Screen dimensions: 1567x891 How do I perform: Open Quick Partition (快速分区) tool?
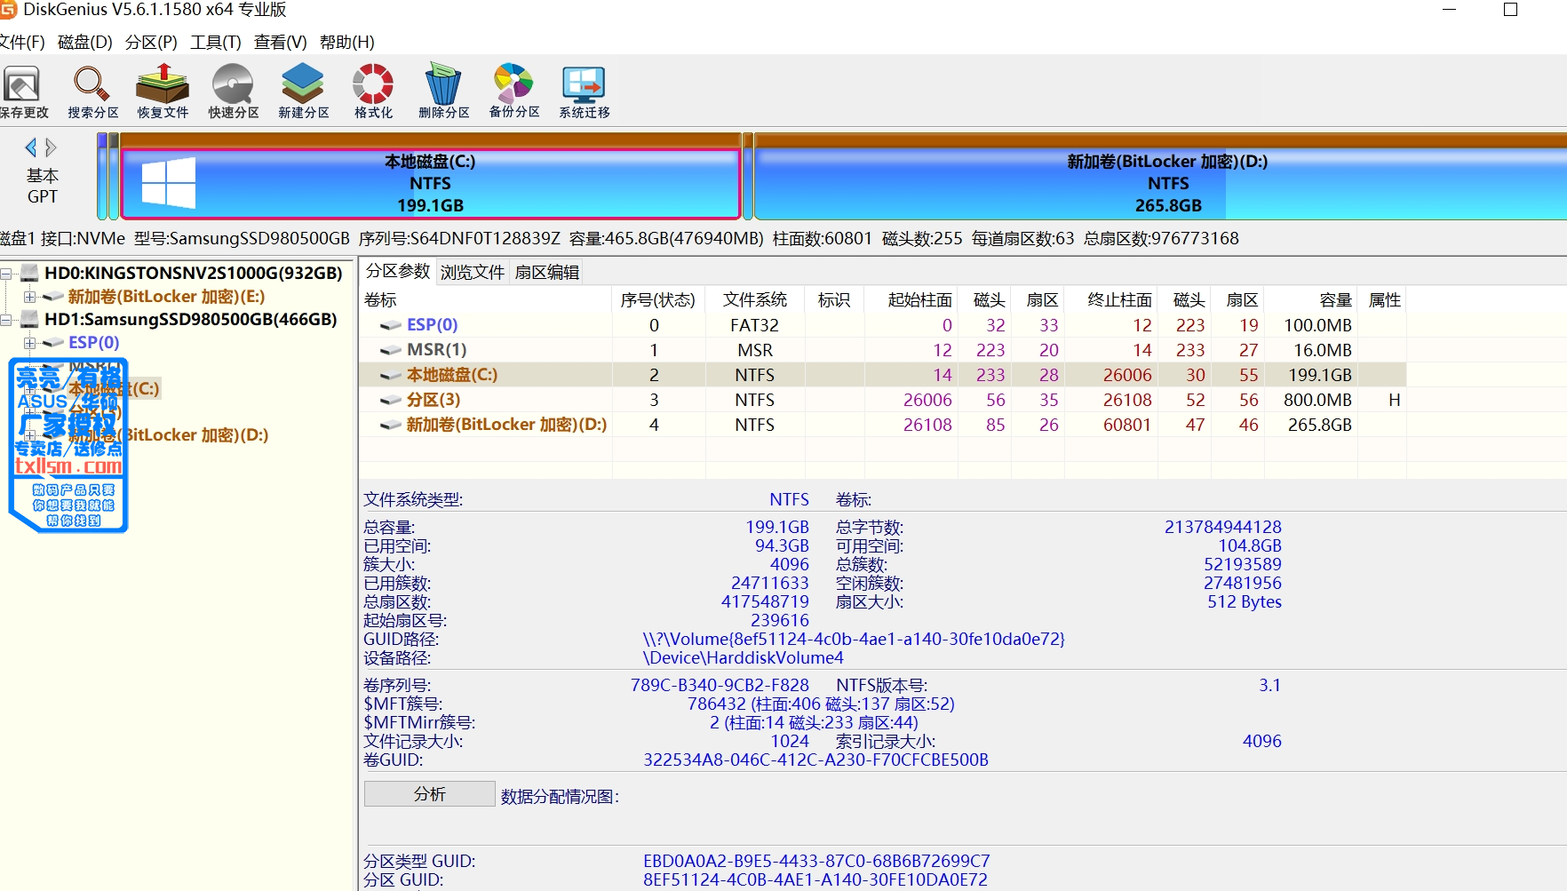(x=234, y=91)
